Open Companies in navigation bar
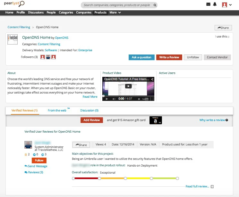 (x=84, y=12)
